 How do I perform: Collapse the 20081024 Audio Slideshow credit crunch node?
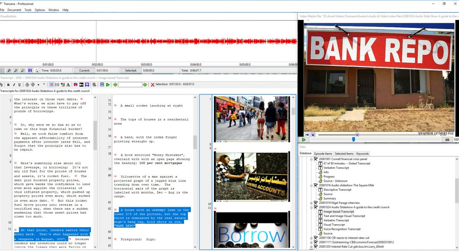pos(311,207)
